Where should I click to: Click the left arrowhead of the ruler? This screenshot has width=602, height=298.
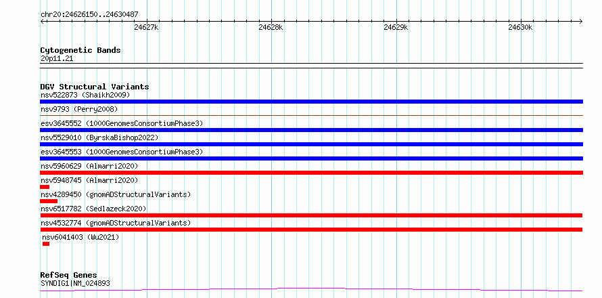(42, 21)
